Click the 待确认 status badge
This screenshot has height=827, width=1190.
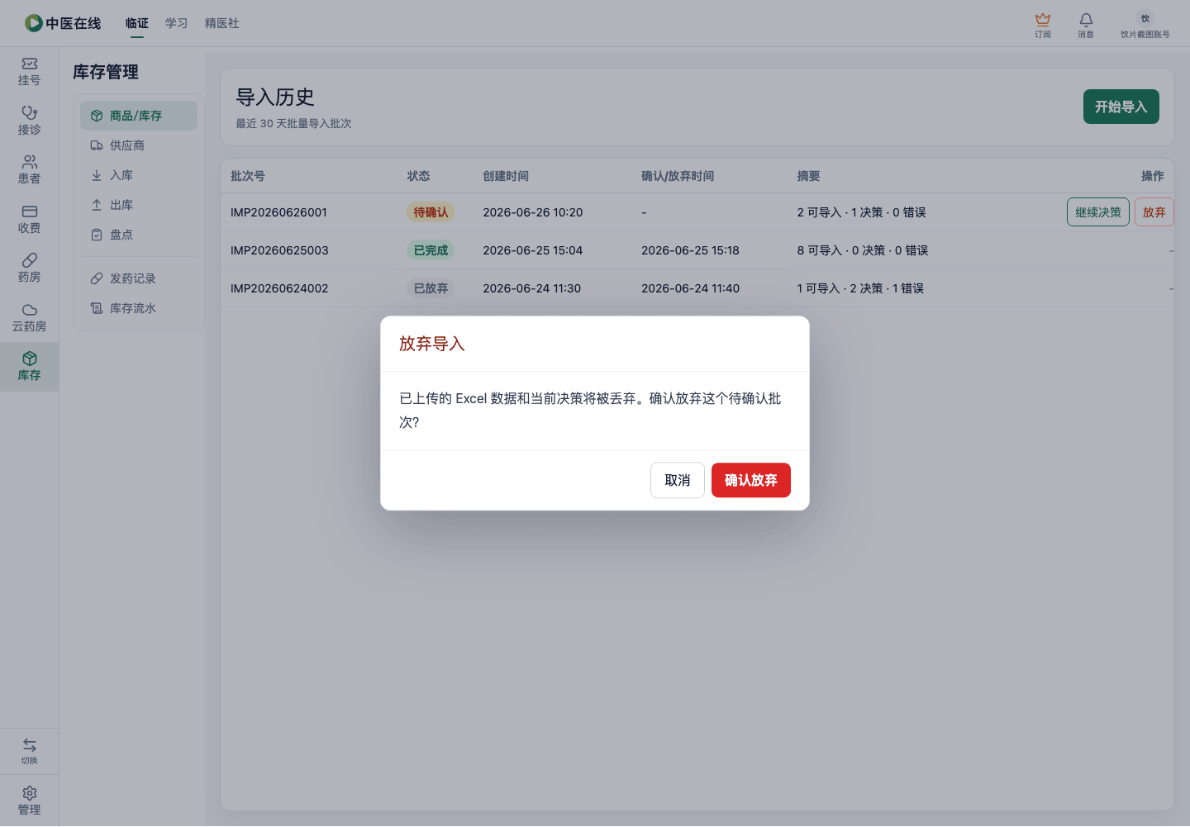tap(431, 212)
